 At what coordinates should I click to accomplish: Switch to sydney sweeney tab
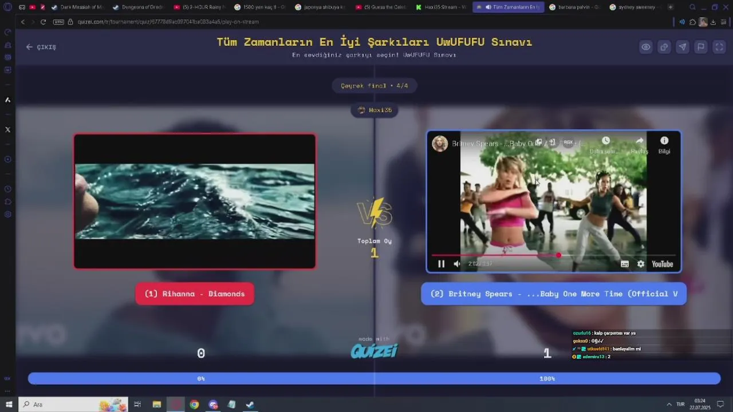tap(635, 7)
